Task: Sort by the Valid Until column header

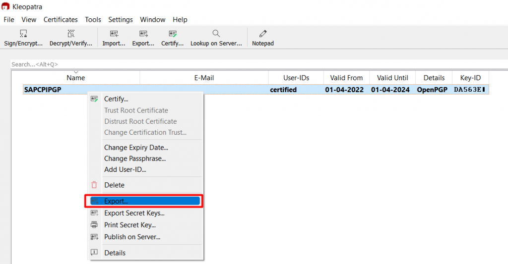Action: (392, 78)
